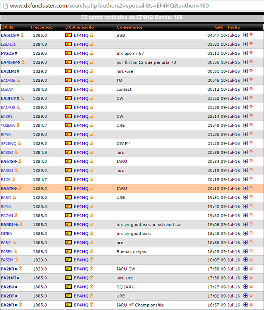This screenshot has height=310, width=264.
Task: Click the timestamp 21:49 09-Jul-16
Action: click(223, 126)
